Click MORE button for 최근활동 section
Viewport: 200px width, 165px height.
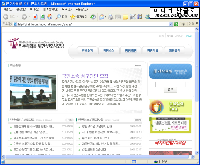pos(138,66)
